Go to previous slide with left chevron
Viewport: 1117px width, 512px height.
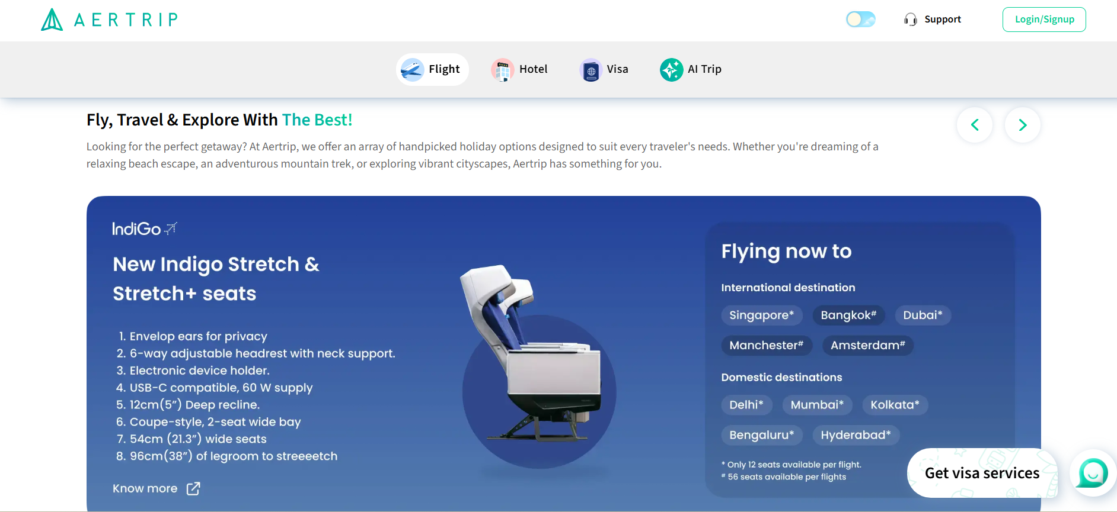pos(974,125)
